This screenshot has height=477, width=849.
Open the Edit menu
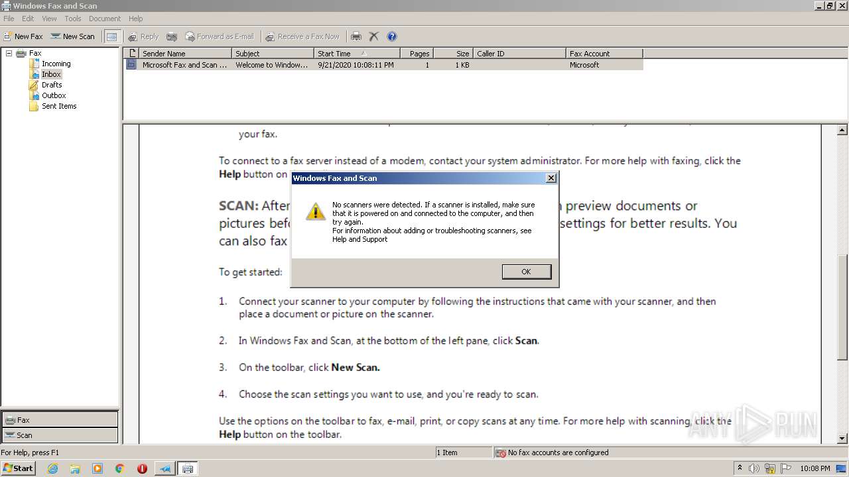28,19
